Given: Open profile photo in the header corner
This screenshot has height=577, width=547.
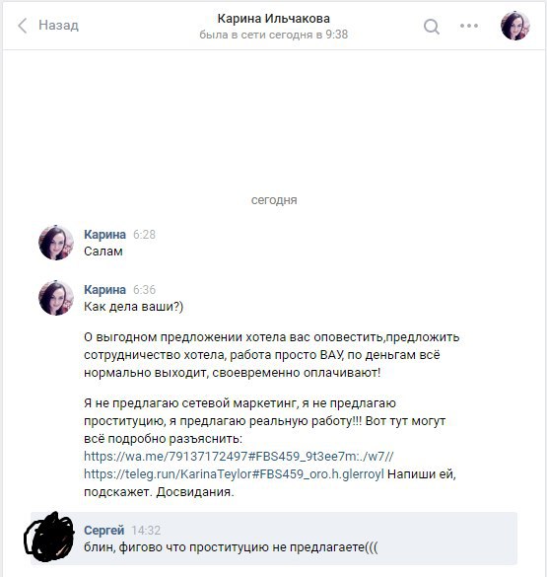Looking at the screenshot, I should (515, 26).
